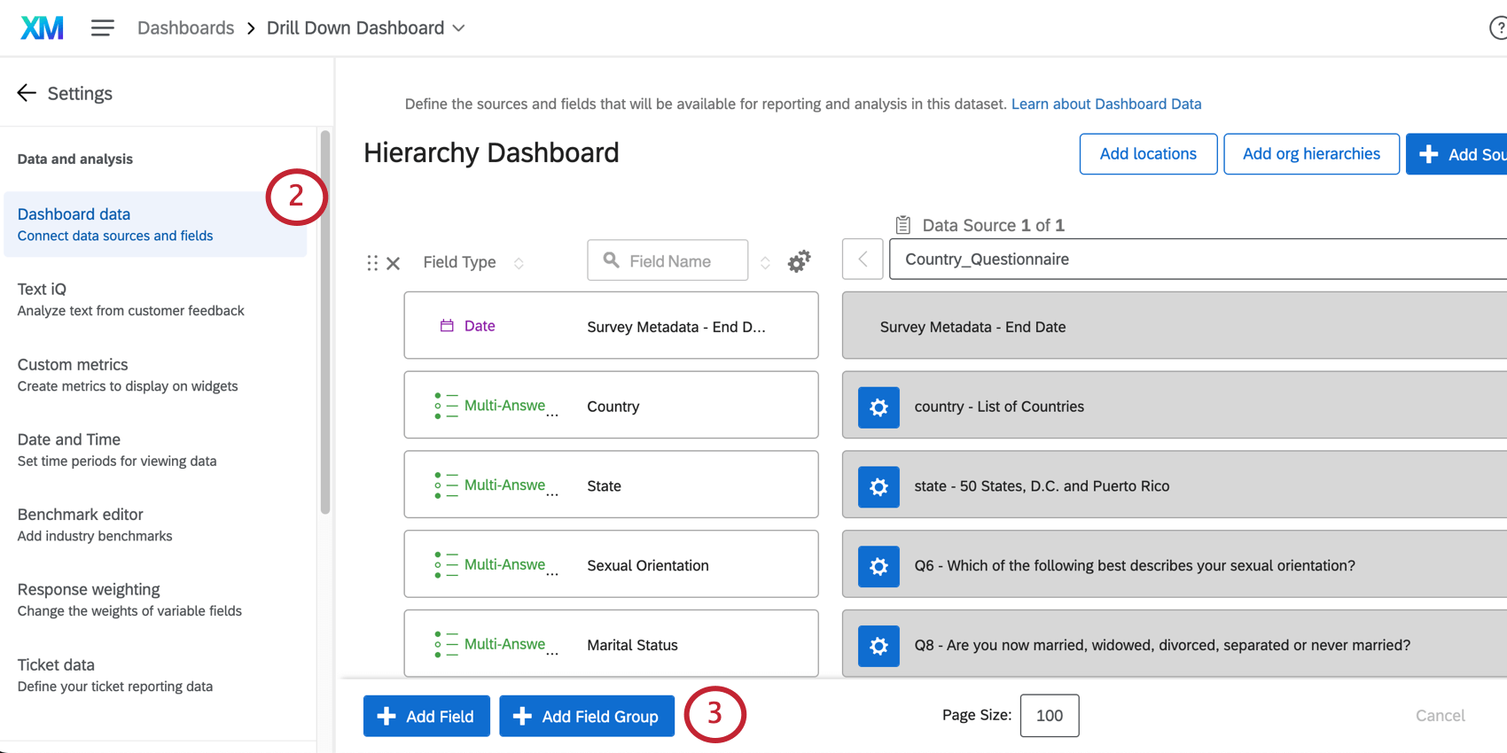
Task: Open the state field mapping gear
Action: (878, 486)
